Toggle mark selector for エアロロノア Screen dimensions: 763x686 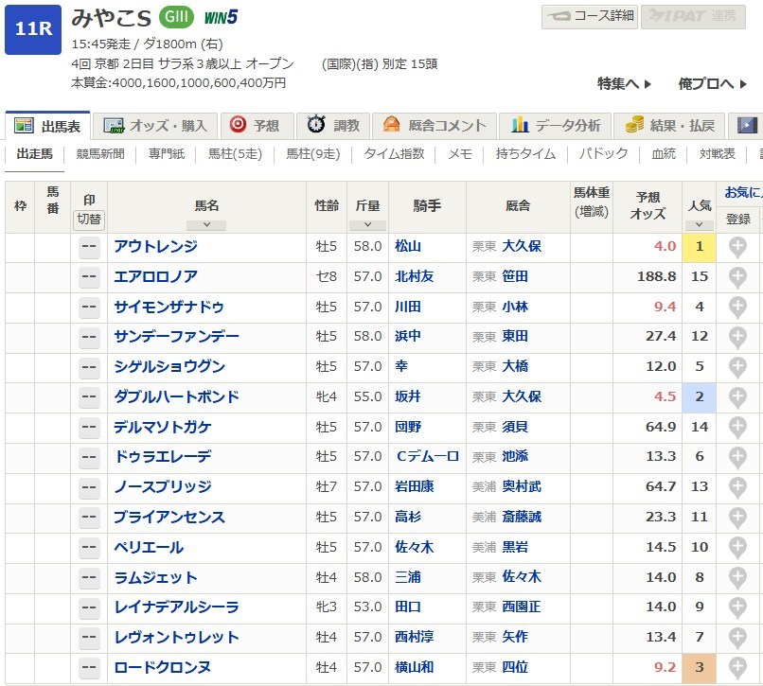pyautogui.click(x=89, y=276)
